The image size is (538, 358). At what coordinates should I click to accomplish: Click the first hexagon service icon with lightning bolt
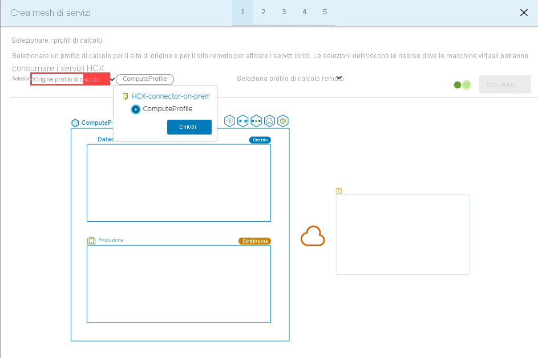click(x=229, y=121)
